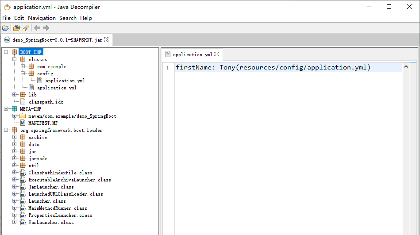Screen dimensions: 420x235
Task: Select the application.yml editor tab
Action: (x=193, y=54)
